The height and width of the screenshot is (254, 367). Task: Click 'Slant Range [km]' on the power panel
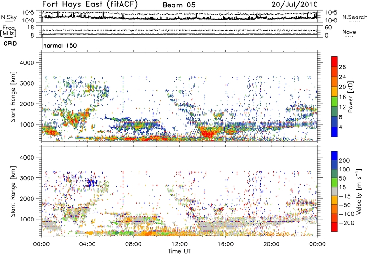click(x=13, y=97)
